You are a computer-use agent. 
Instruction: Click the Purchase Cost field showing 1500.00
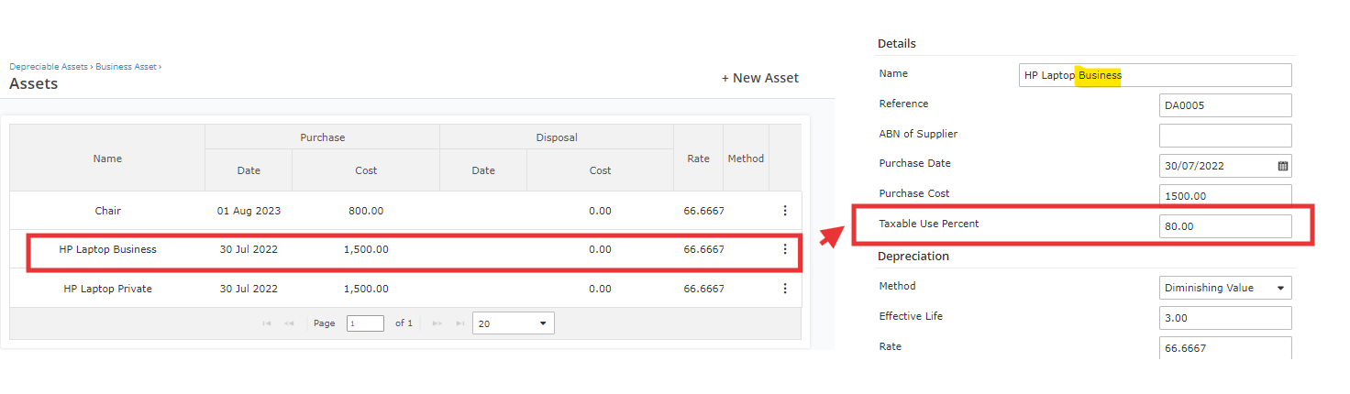tap(1225, 195)
